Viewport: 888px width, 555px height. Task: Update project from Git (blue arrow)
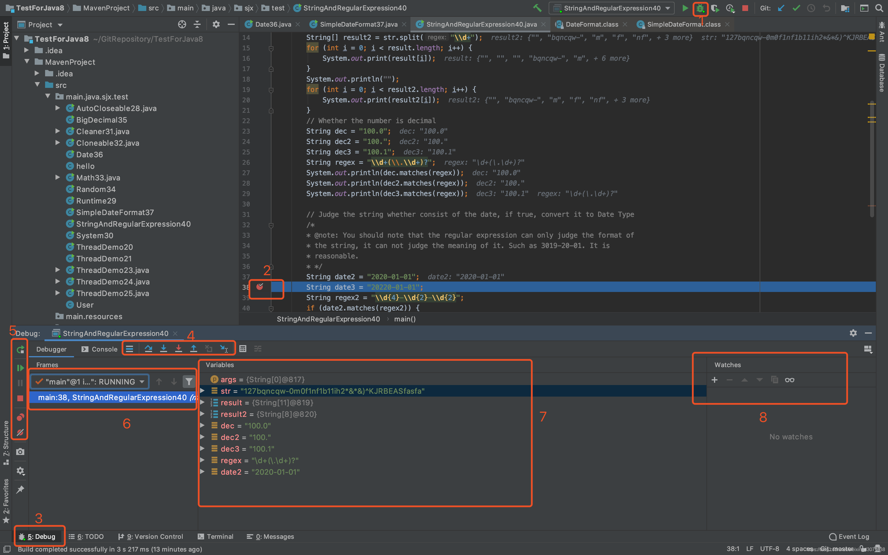781,8
